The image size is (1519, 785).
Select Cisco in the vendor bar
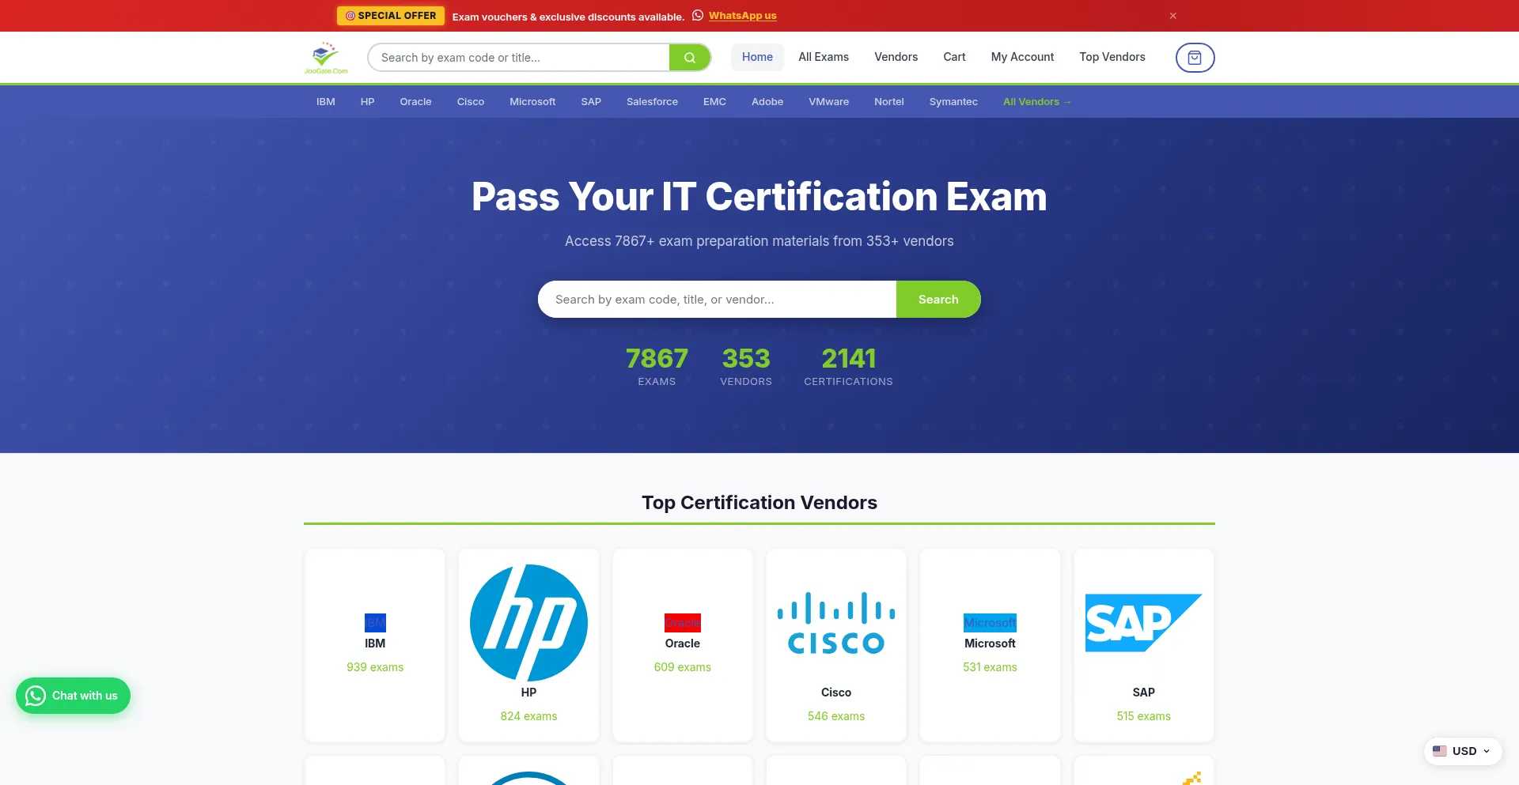[x=471, y=102]
